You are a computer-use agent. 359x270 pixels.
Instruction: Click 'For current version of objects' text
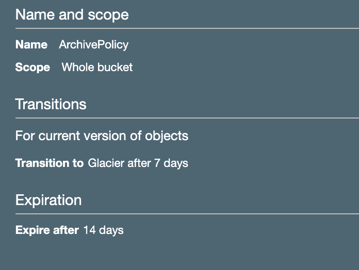point(102,136)
